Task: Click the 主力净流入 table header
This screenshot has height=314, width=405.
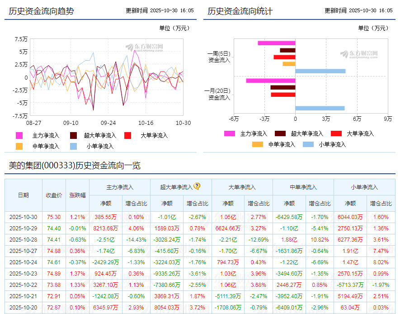Action: point(120,187)
